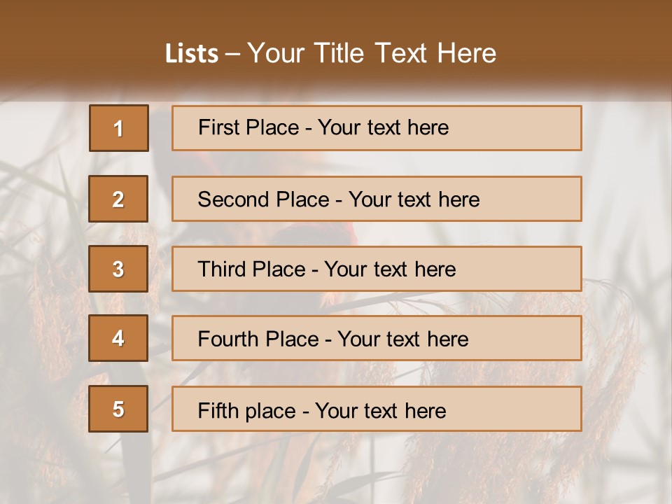This screenshot has width=672, height=504.
Task: Click the bold word Lists in title
Action: point(192,54)
